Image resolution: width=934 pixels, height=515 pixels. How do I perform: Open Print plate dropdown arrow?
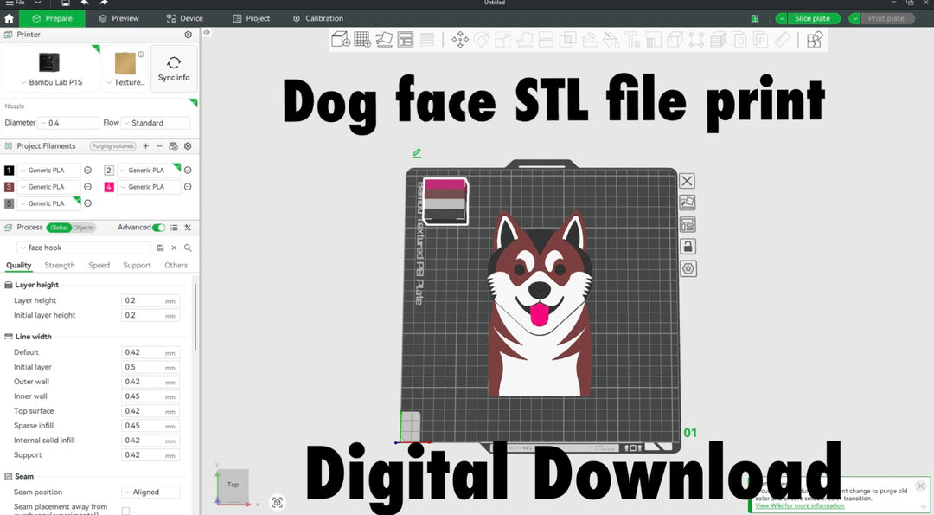[x=854, y=18]
